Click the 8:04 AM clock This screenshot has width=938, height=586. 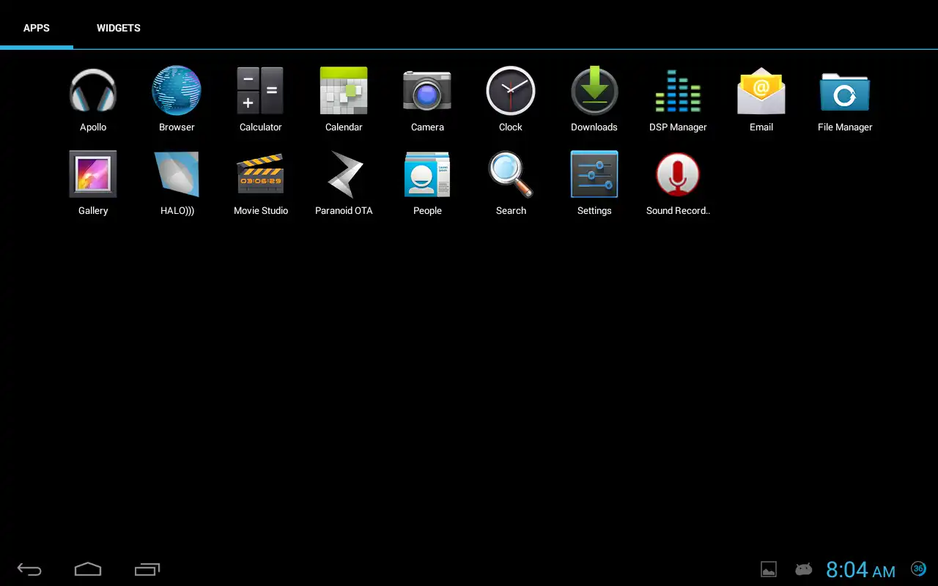(860, 570)
